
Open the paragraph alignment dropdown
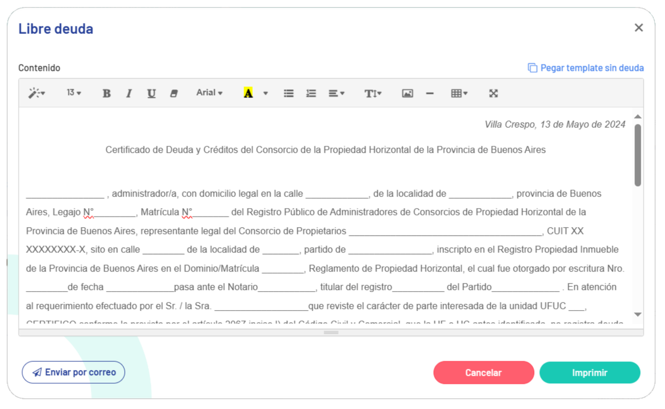tap(336, 93)
